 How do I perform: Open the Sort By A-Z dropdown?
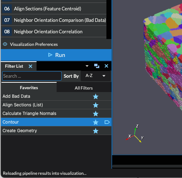pyautogui.click(x=96, y=76)
